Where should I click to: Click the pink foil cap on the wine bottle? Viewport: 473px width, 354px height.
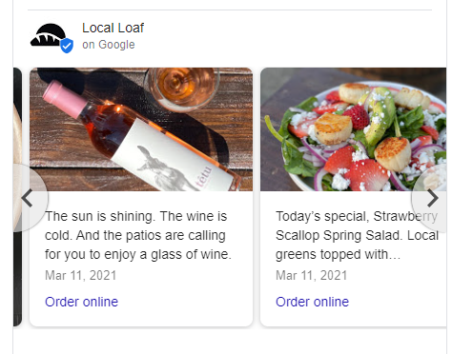[65, 98]
